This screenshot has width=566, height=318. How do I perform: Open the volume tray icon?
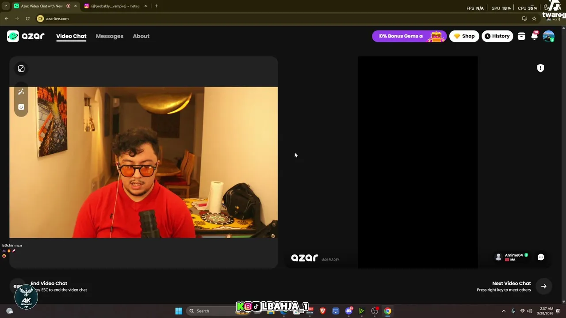[530, 311]
